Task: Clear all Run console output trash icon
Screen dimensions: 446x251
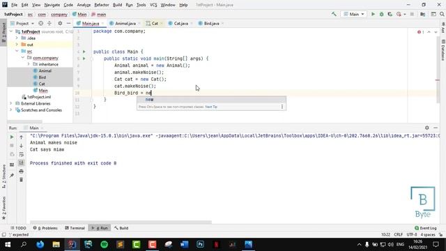Action: tap(21, 180)
